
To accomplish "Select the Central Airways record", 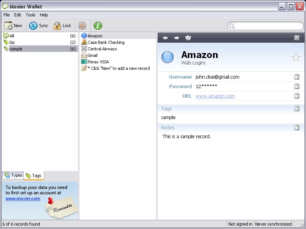I will point(118,49).
